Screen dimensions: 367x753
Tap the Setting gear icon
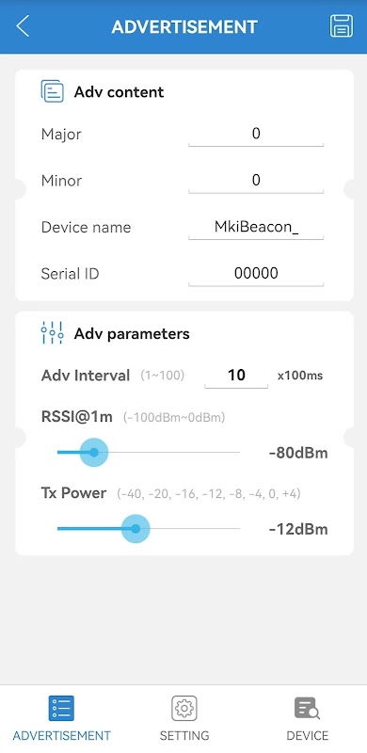[184, 708]
